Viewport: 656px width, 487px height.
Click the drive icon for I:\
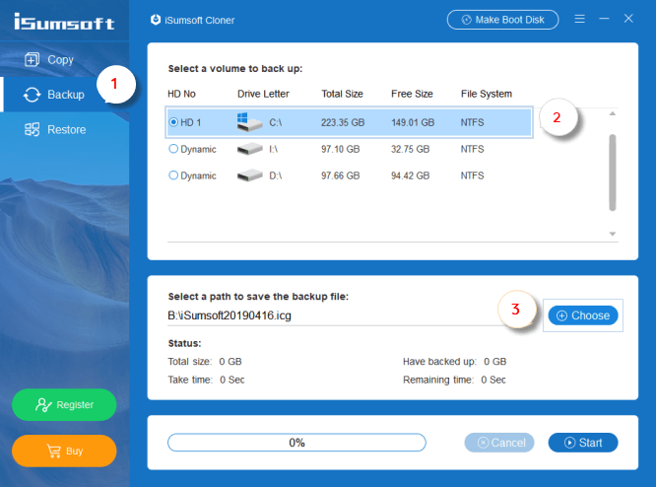pos(250,149)
